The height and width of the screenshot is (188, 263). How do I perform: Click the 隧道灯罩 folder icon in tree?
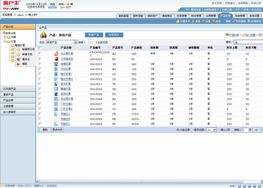point(12,45)
